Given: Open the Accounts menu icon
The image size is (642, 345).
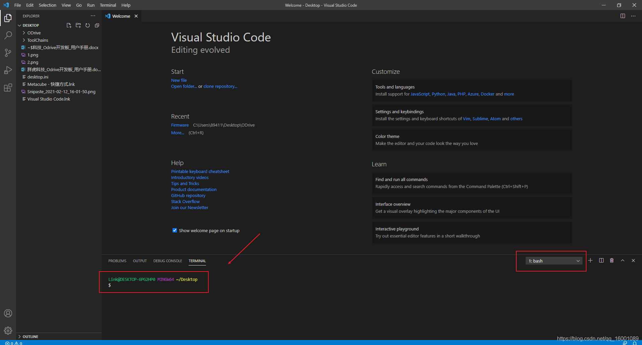Looking at the screenshot, I should click(x=8, y=313).
